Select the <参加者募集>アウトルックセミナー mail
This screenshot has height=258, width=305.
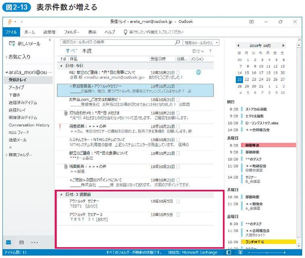(135, 90)
